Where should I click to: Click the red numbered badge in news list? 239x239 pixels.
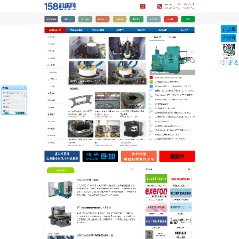click(151, 78)
